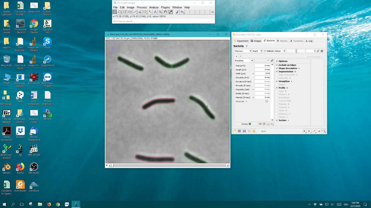Click the open folder icon in MicrobeJ bottom bar
The height and width of the screenshot is (208, 371).
point(234,131)
